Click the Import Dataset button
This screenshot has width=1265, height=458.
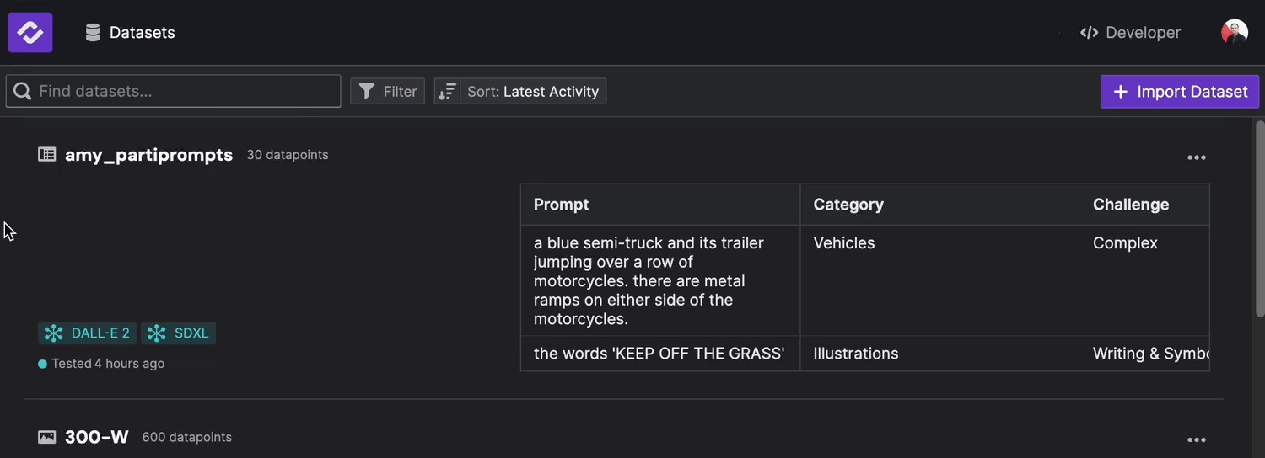pyautogui.click(x=1179, y=92)
